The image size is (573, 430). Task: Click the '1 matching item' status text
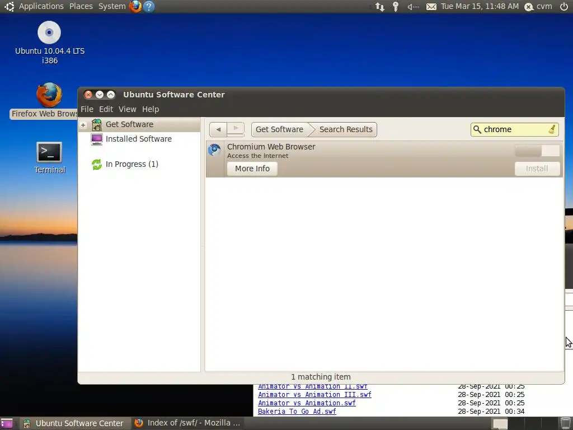click(321, 377)
